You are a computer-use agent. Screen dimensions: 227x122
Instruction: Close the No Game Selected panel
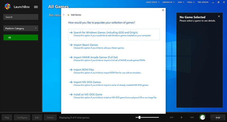pos(219,16)
